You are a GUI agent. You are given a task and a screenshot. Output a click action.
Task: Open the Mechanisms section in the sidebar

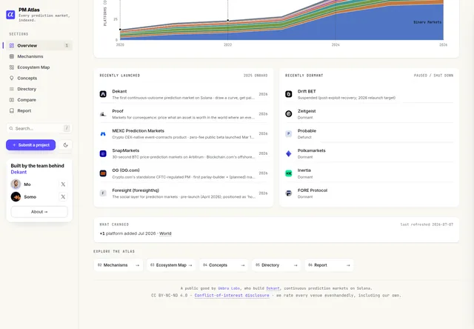pos(39,56)
